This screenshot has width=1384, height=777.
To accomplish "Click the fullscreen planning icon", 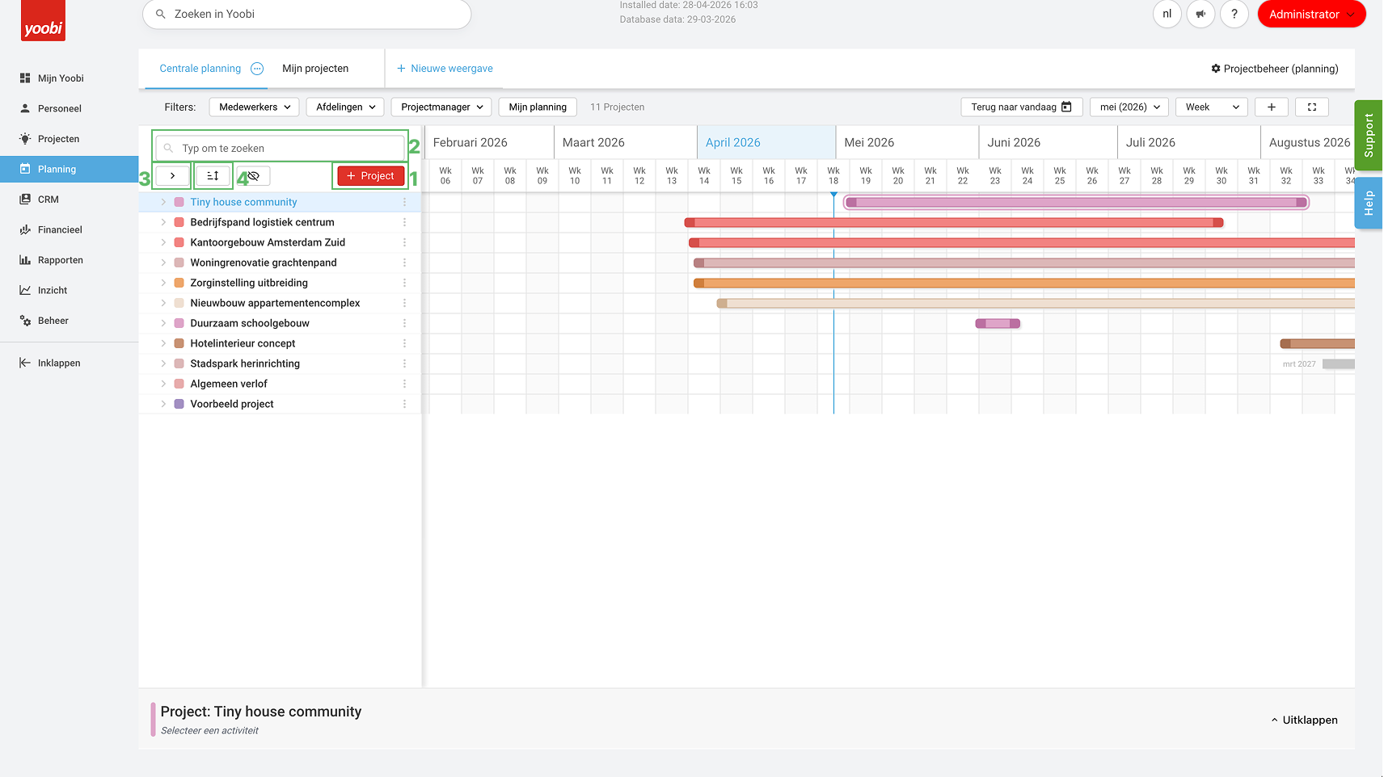I will [1312, 107].
